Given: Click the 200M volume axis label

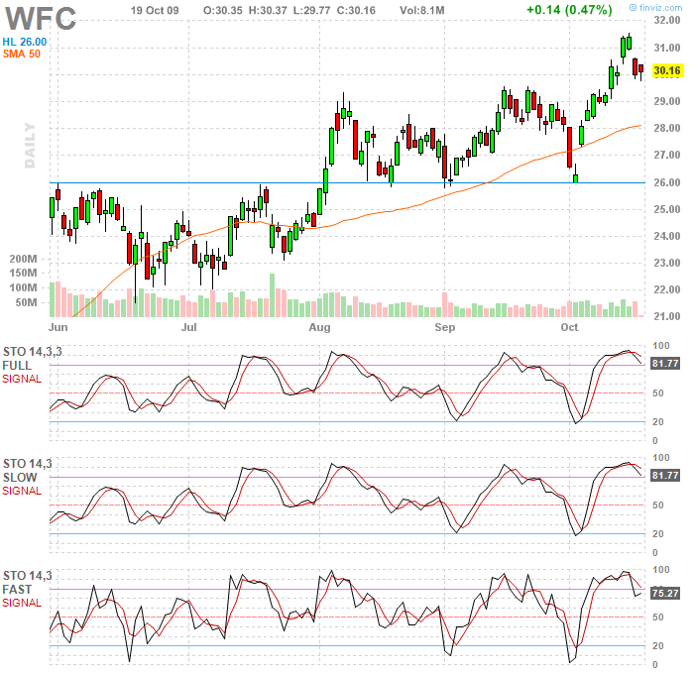Looking at the screenshot, I should pyautogui.click(x=23, y=259).
